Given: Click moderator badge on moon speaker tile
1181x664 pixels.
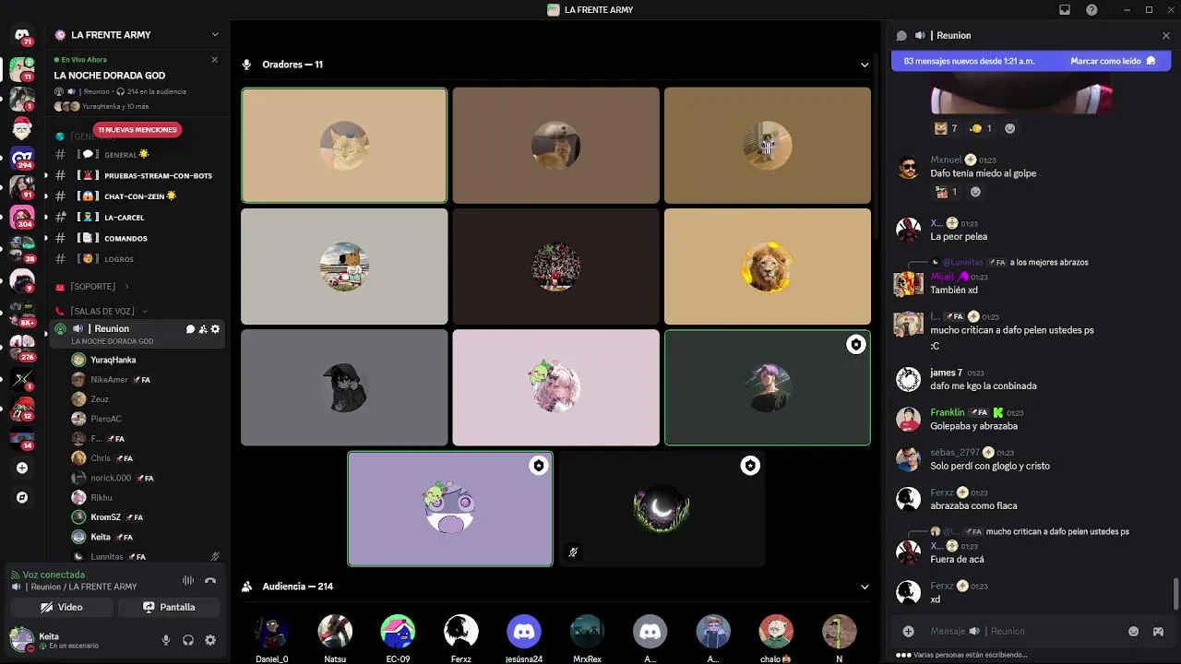Looking at the screenshot, I should click(x=750, y=466).
